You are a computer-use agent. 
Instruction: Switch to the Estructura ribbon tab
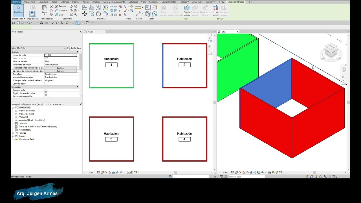[43, 2]
